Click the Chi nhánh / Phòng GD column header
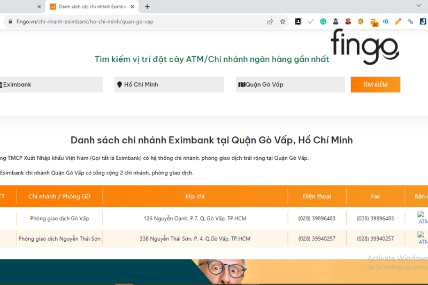Screen dimensions: 428x285 [59, 196]
